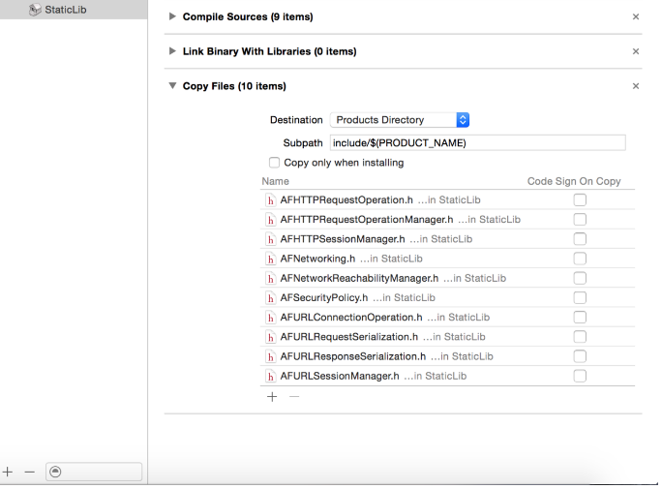Toggle Code Sign On Copy for AFHTTPRequestOperation.h
The image size is (662, 489).
pyautogui.click(x=580, y=200)
